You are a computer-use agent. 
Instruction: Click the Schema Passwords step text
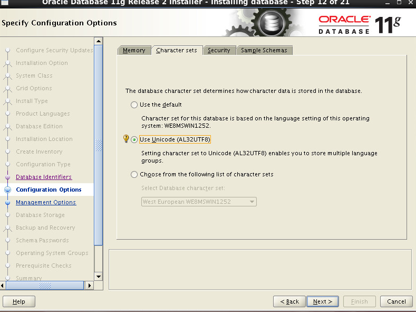(43, 240)
